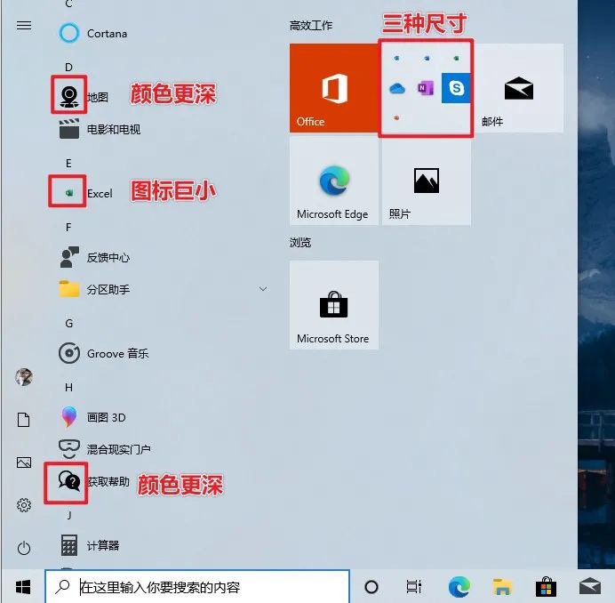
Task: Open Mail from the taskbar
Action: coord(590,586)
